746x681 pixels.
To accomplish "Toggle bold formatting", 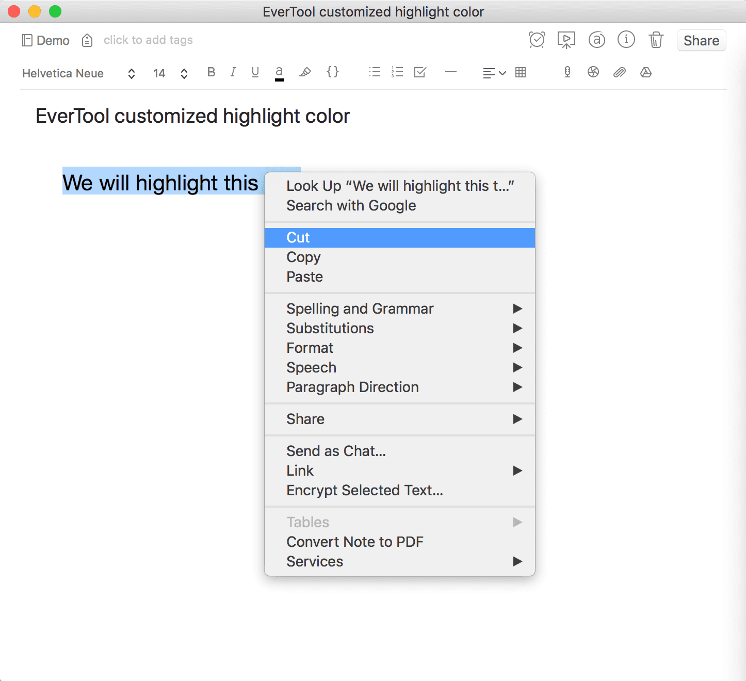I will (211, 73).
